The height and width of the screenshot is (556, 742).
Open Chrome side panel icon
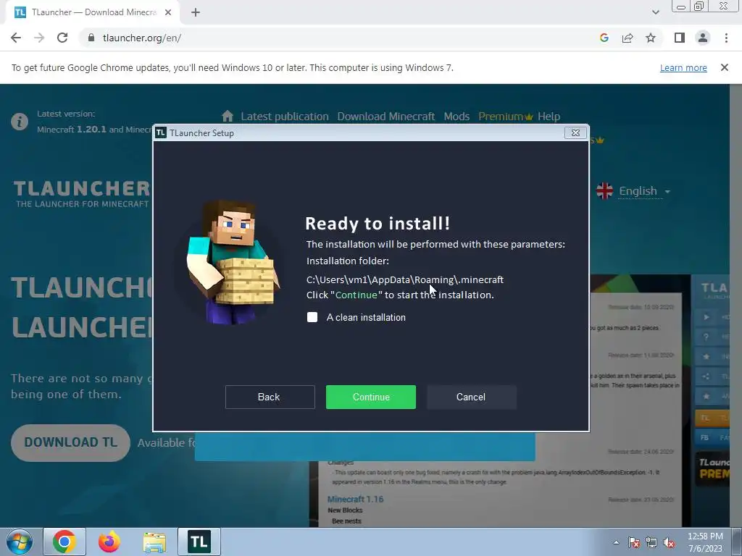pos(680,38)
